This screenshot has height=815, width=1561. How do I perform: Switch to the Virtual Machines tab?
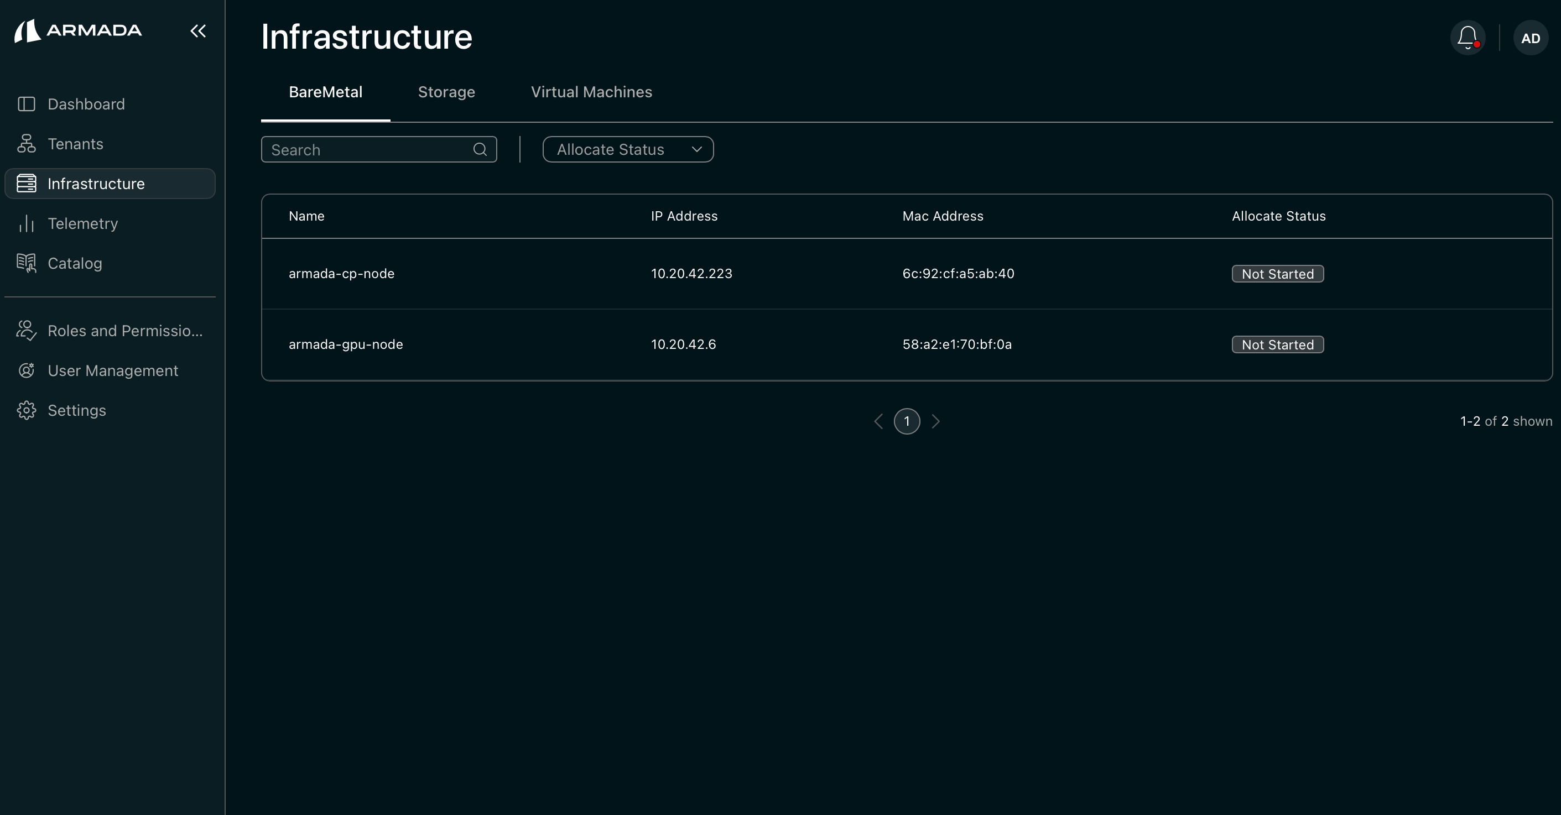click(x=591, y=92)
